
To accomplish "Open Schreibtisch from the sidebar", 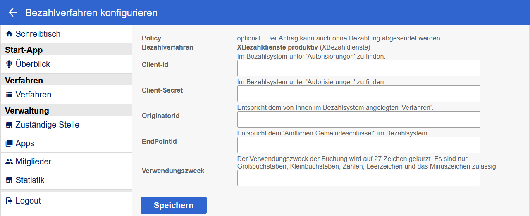I will click(x=38, y=34).
